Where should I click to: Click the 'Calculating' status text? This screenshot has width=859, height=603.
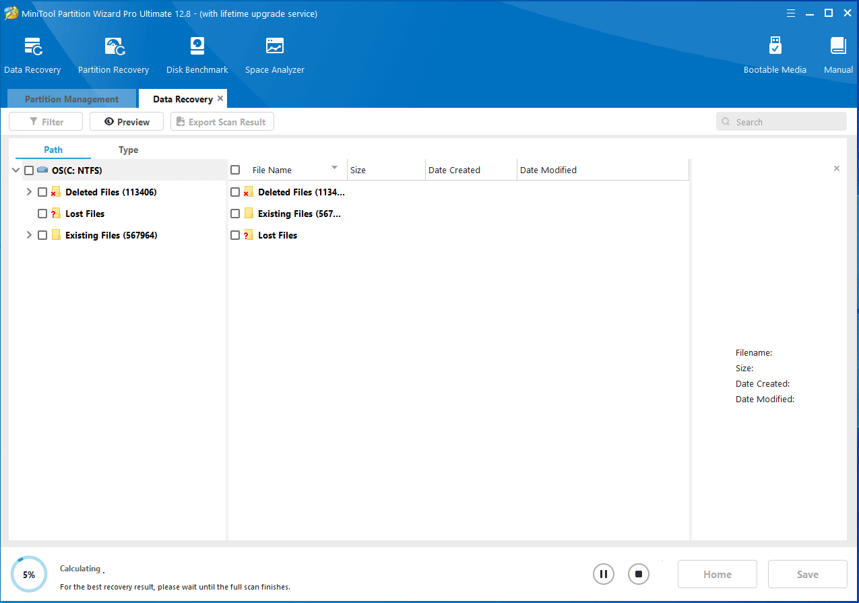(x=80, y=569)
